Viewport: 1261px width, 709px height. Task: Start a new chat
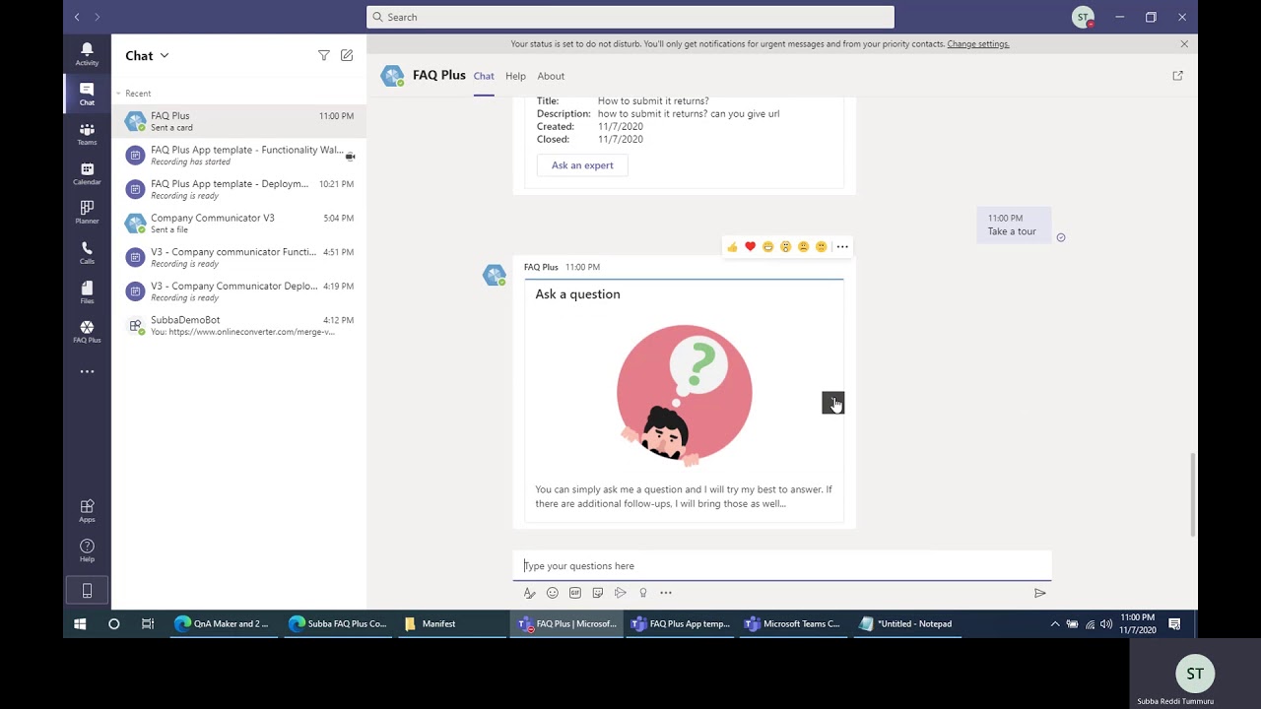(347, 56)
